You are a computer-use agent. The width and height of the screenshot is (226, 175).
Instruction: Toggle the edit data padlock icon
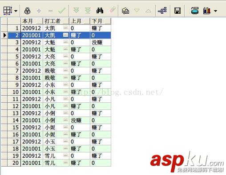pyautogui.click(x=27, y=11)
